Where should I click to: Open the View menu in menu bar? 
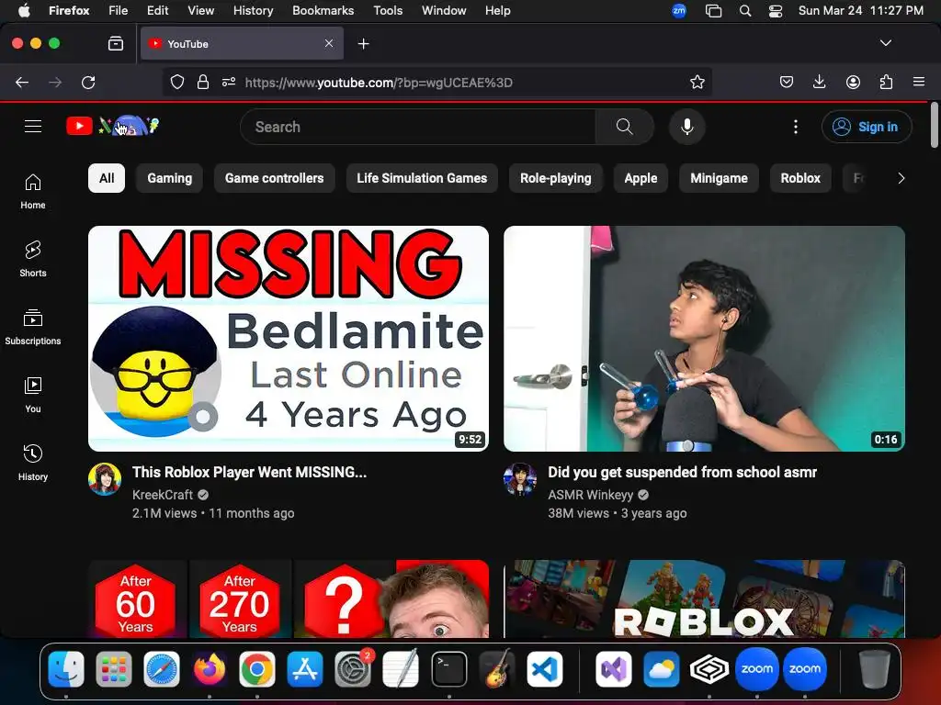(x=200, y=10)
